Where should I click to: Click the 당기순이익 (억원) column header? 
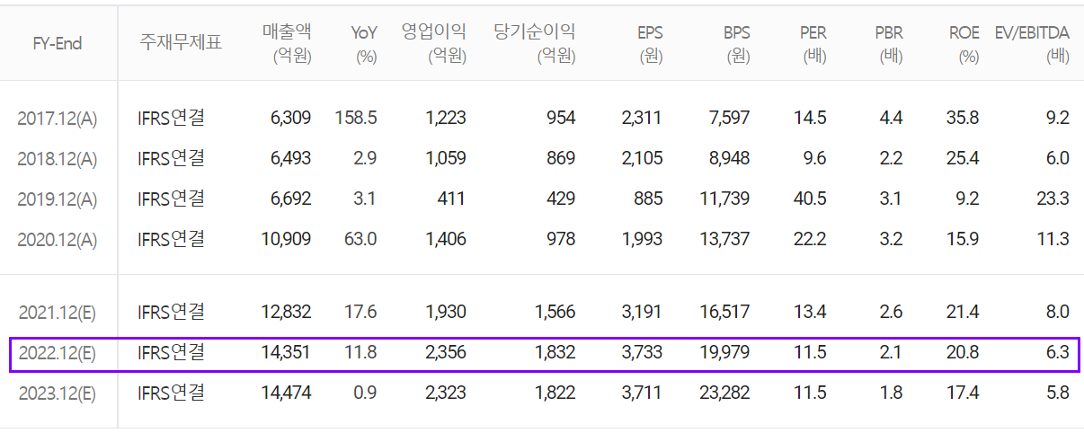click(x=535, y=43)
